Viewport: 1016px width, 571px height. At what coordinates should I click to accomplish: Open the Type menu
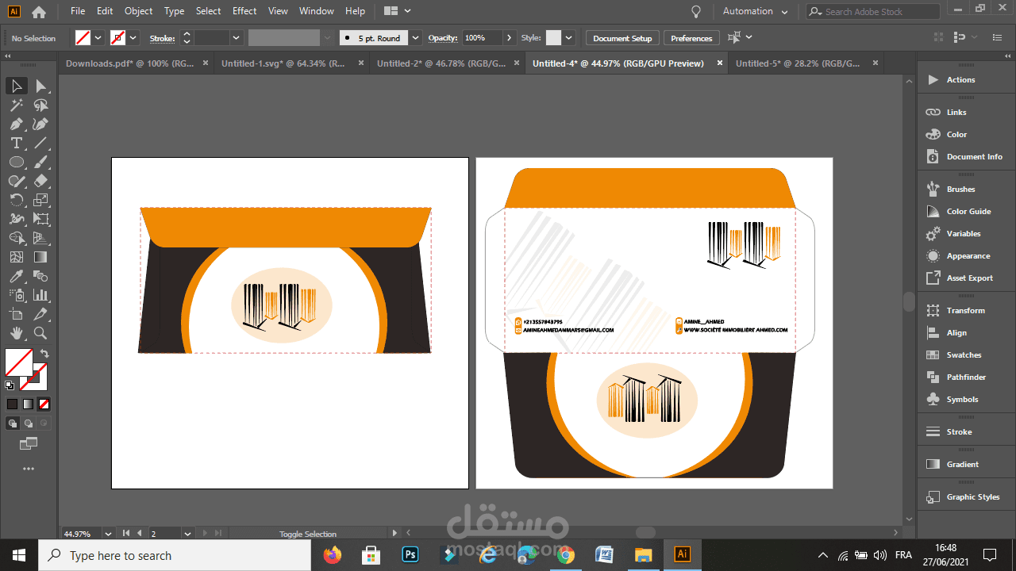pos(174,11)
